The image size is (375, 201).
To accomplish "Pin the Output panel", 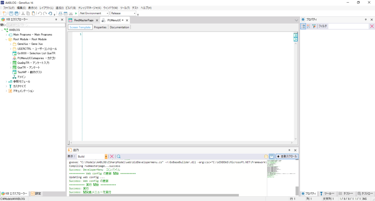I will pyautogui.click(x=289, y=150).
